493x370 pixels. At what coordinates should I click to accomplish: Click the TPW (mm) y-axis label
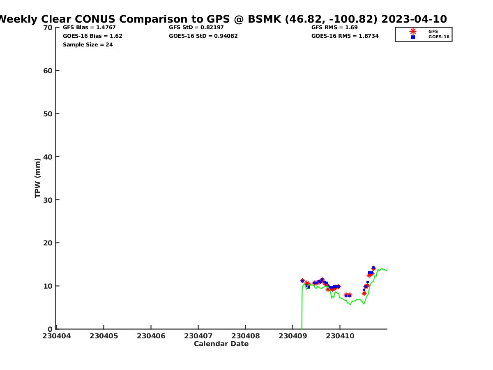(x=38, y=178)
